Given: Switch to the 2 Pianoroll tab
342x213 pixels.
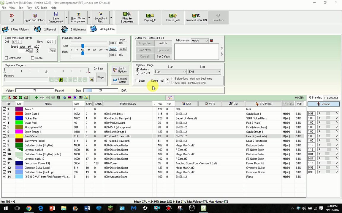Looking at the screenshot, I should click(x=45, y=30).
